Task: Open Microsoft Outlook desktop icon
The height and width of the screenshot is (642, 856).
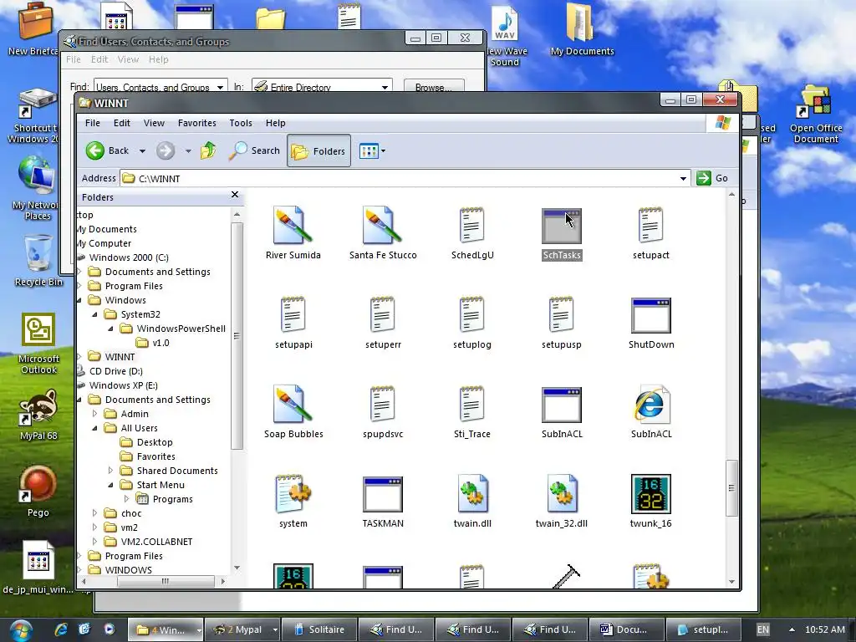Action: (38, 344)
